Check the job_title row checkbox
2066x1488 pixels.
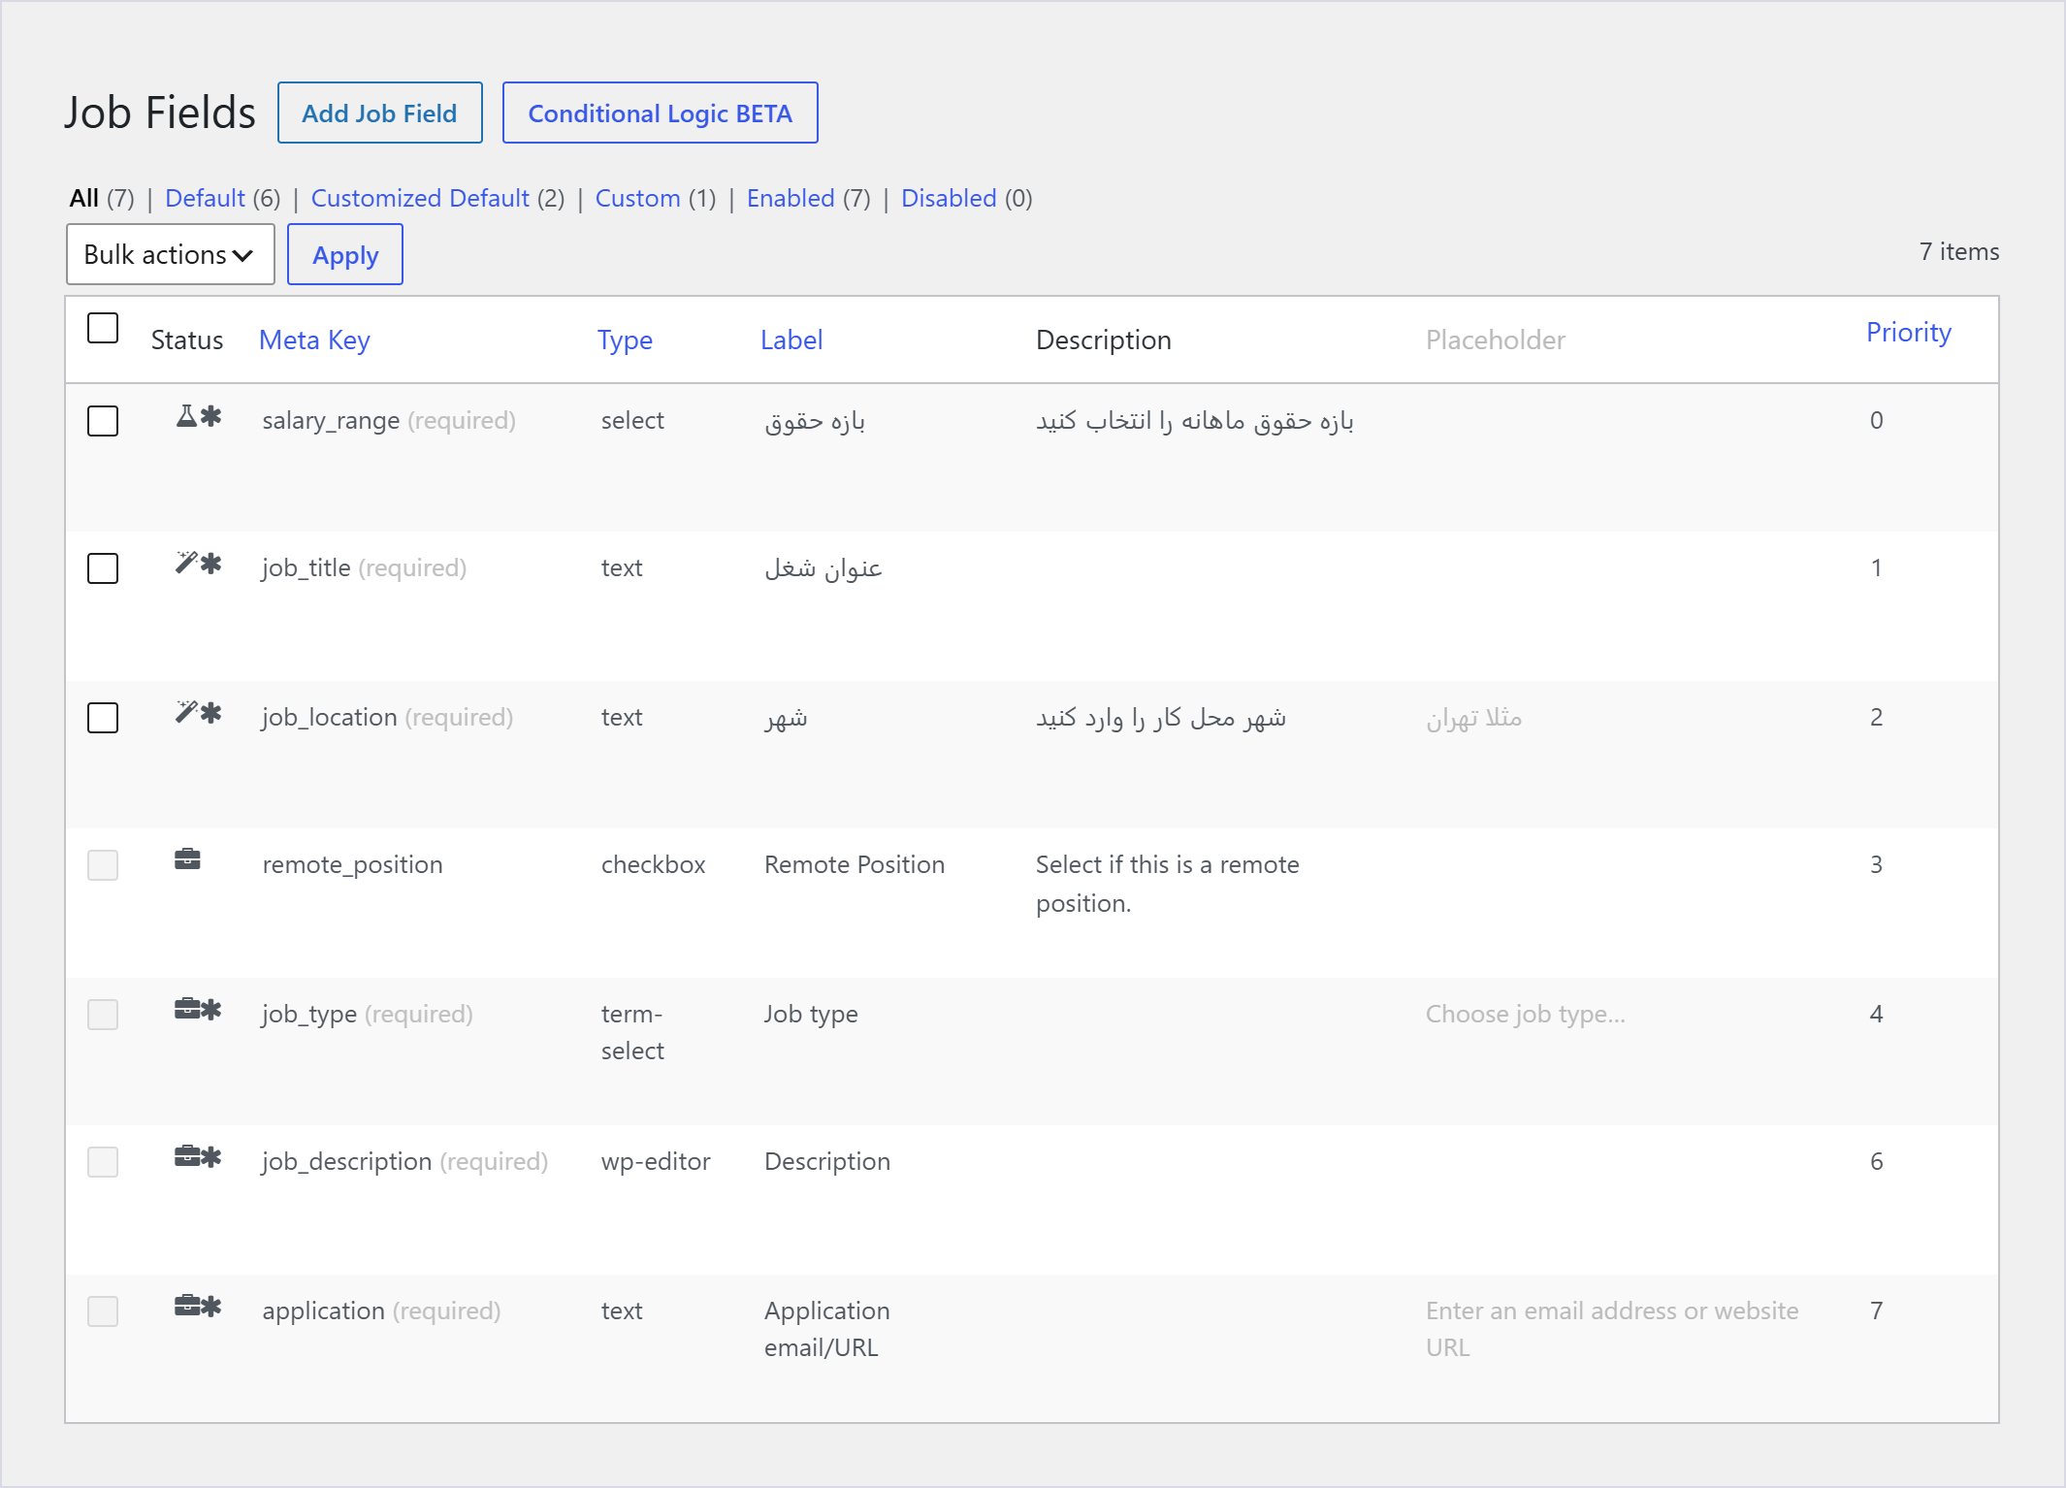point(103,568)
